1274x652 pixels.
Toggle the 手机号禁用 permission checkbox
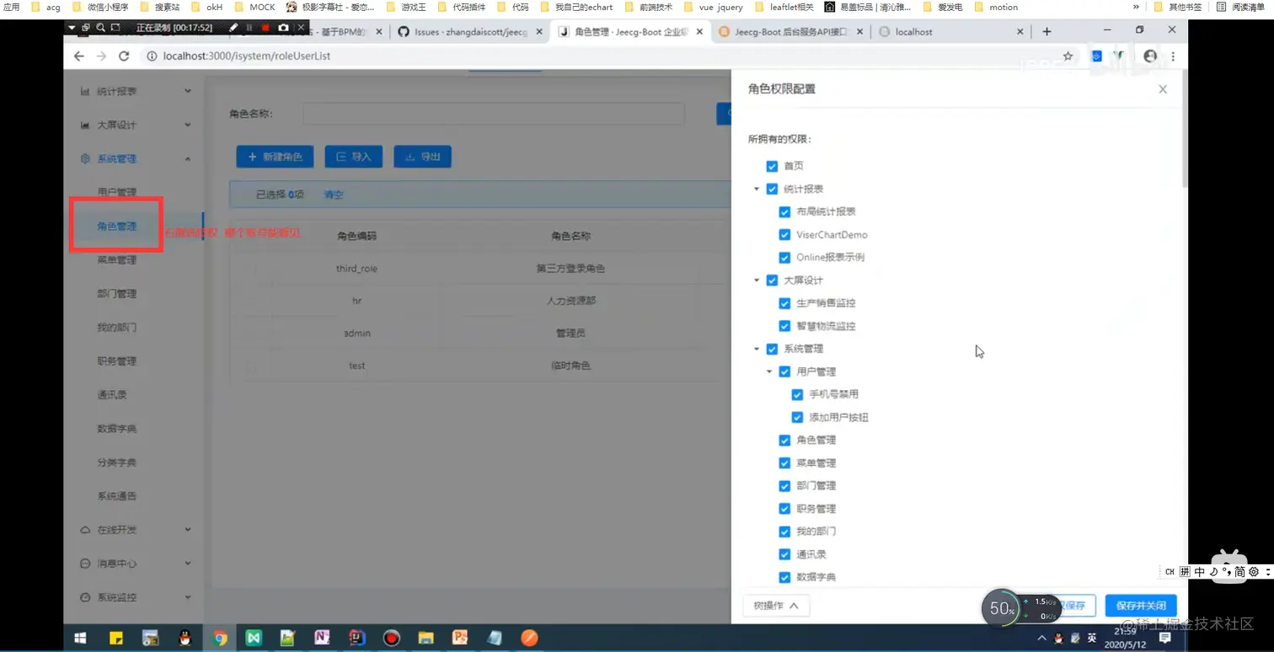pos(797,393)
